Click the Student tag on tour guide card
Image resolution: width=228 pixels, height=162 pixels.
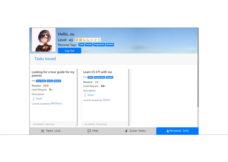[x=57, y=81]
